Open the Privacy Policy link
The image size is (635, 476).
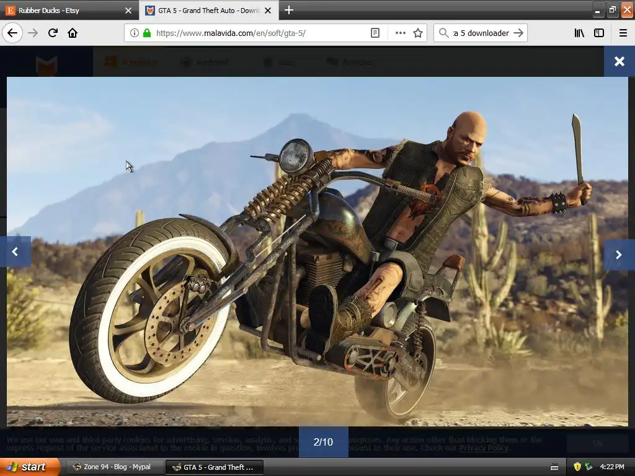[x=484, y=447]
